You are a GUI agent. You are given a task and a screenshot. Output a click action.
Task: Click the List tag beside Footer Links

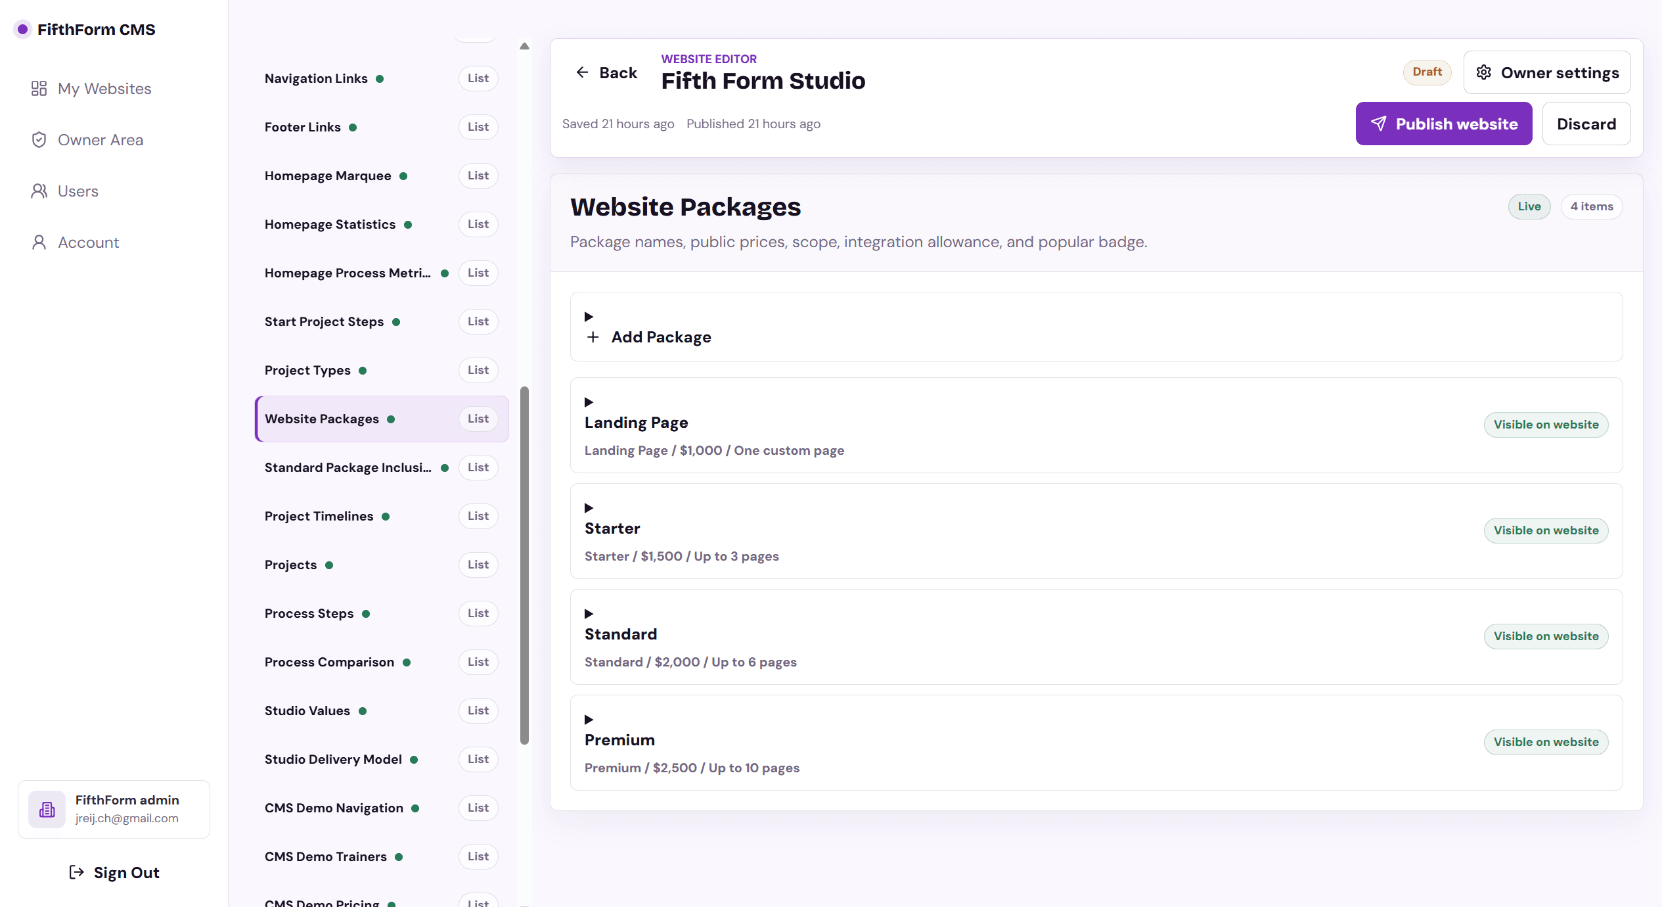pos(478,127)
